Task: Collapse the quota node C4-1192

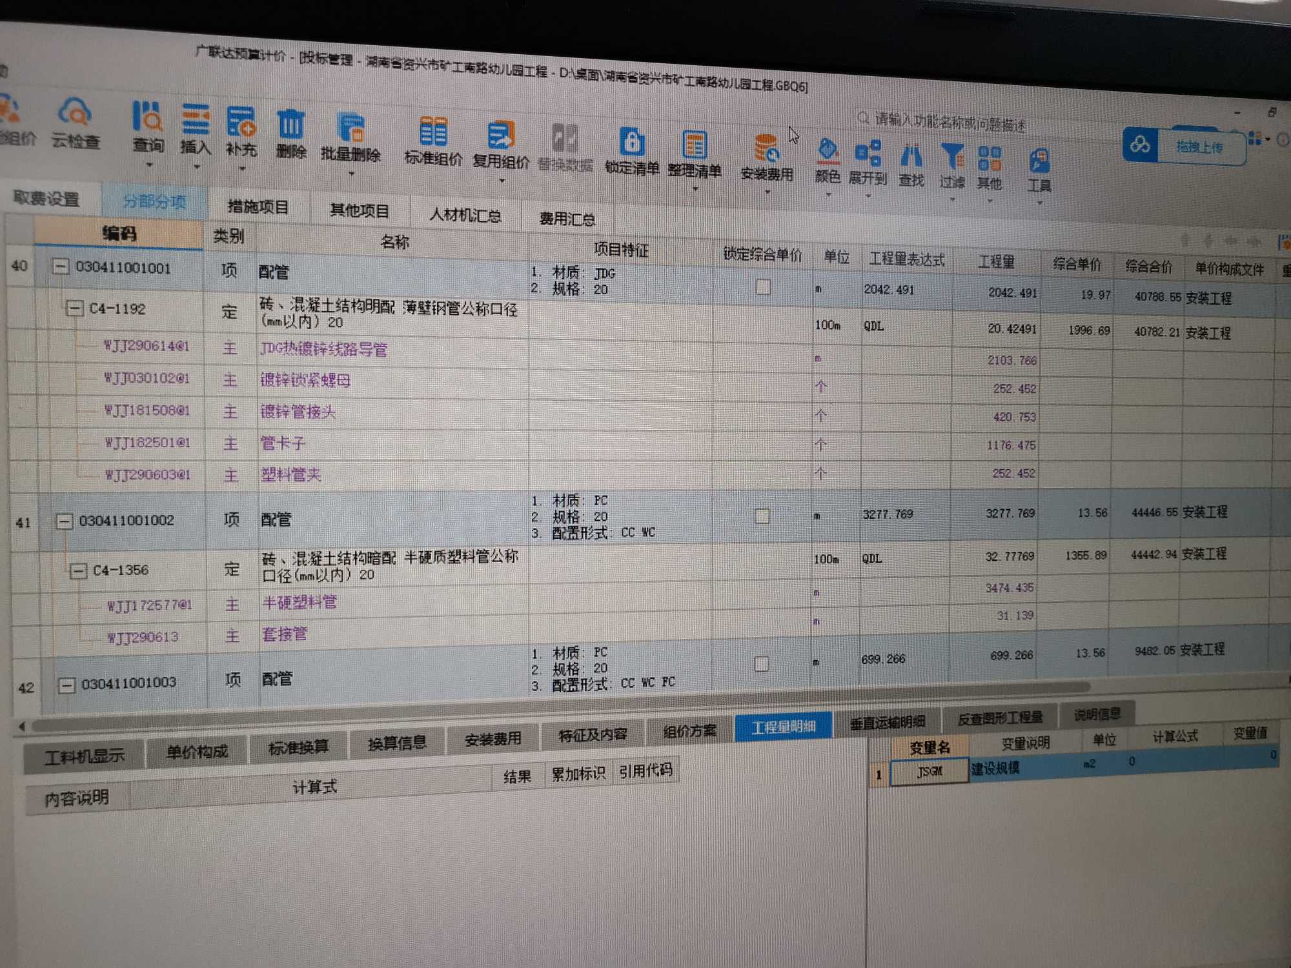Action: pos(75,308)
